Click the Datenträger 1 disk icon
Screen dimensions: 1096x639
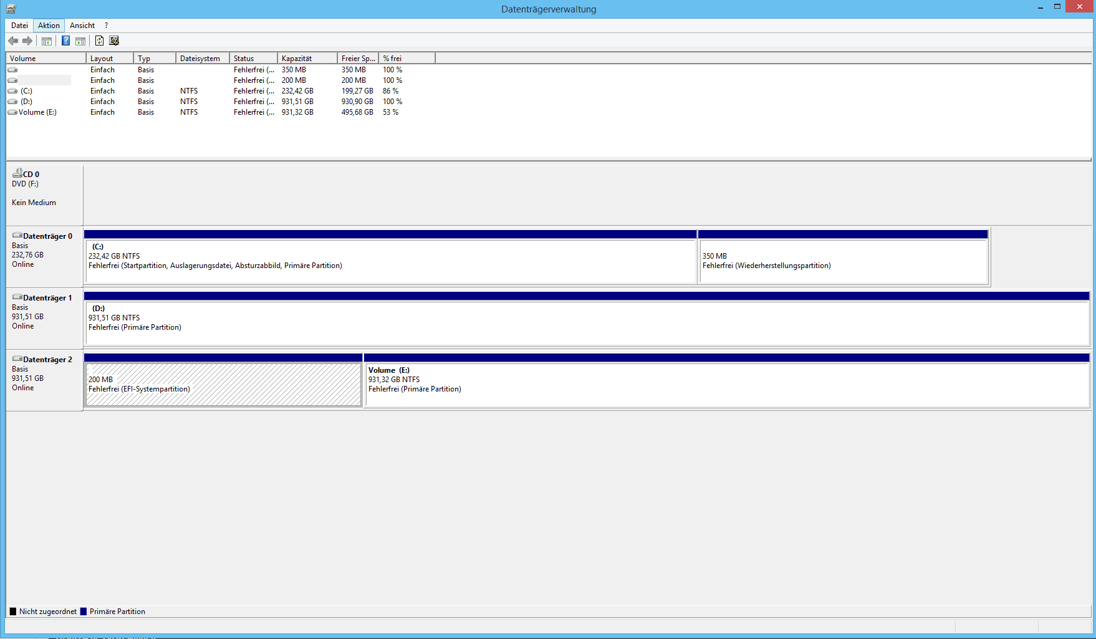click(x=17, y=297)
